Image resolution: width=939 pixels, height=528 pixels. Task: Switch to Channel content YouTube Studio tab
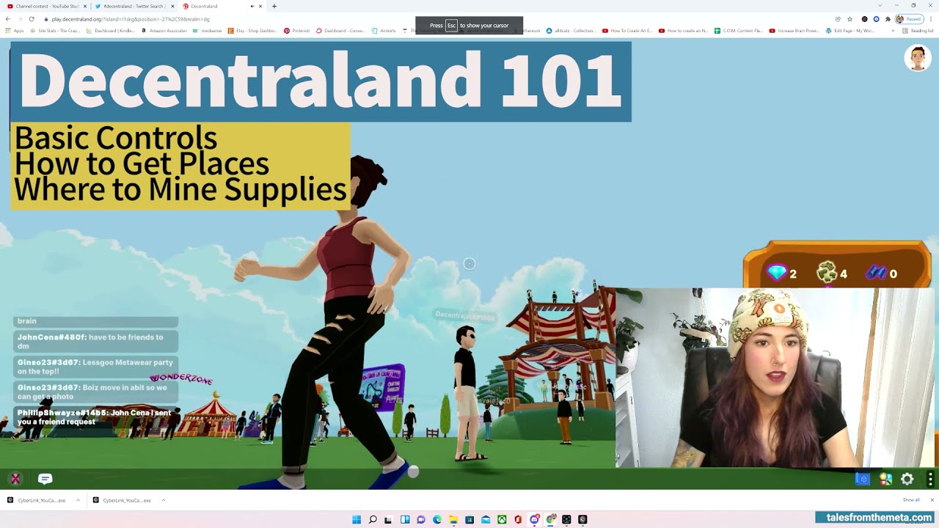(46, 6)
